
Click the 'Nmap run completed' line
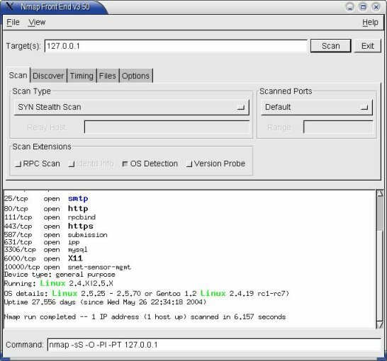(145, 317)
